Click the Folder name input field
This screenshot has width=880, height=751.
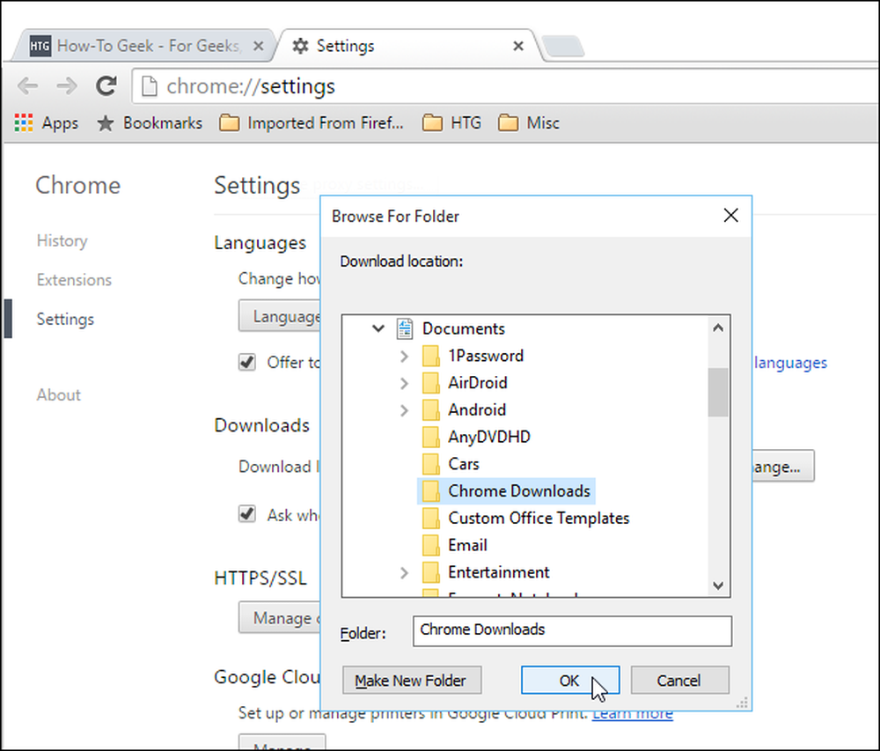click(573, 631)
